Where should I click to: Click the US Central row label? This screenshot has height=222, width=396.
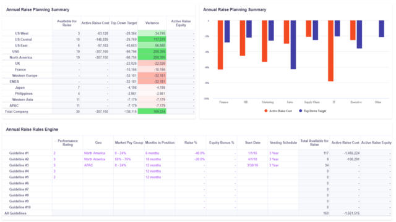tap(24, 39)
